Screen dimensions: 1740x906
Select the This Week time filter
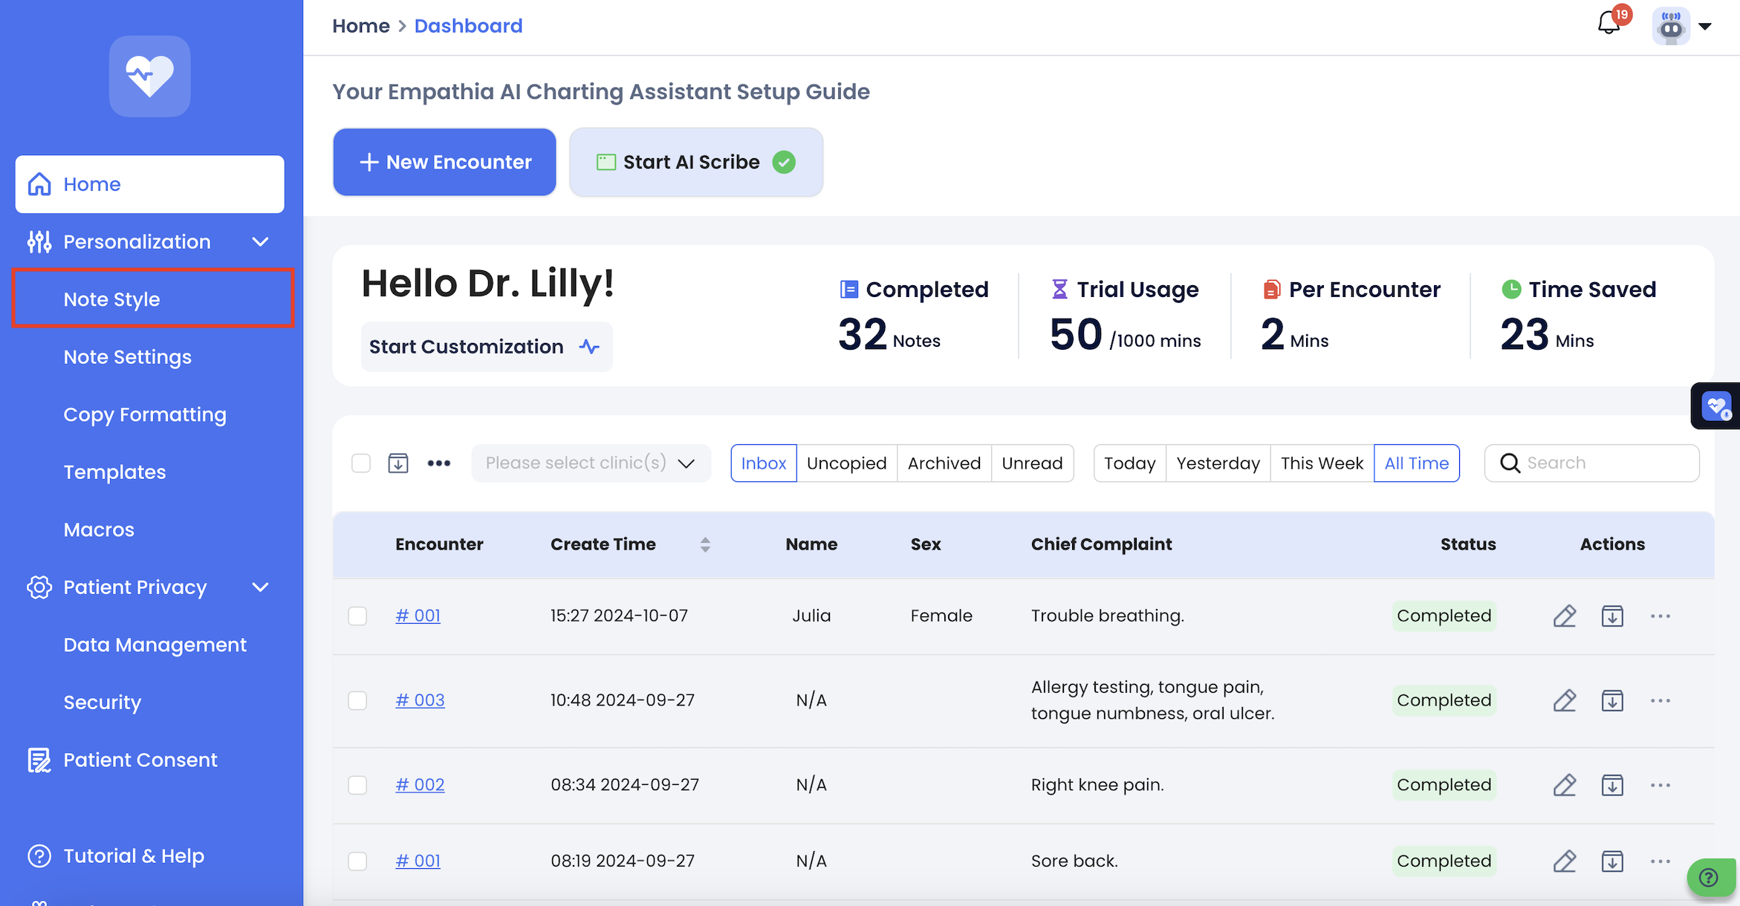click(1321, 463)
